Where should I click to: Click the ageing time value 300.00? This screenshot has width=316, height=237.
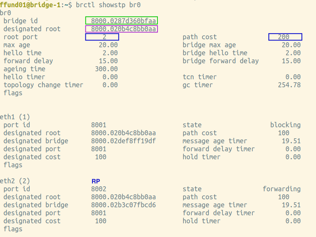(106, 69)
